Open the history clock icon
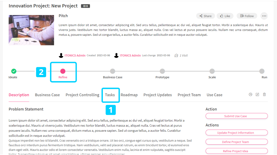The width and height of the screenshot is (277, 155). tap(250, 95)
